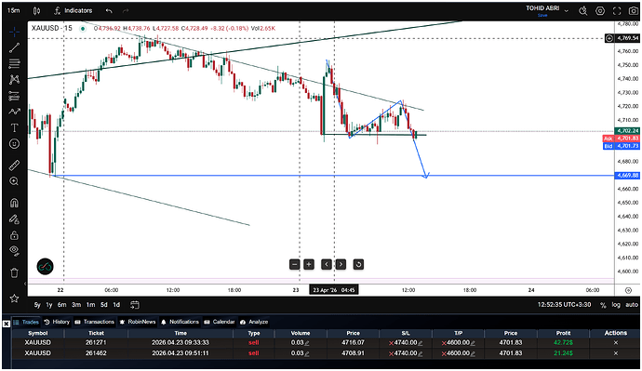The image size is (642, 371).
Task: Close the bottom trades panel
Action: coord(7,324)
